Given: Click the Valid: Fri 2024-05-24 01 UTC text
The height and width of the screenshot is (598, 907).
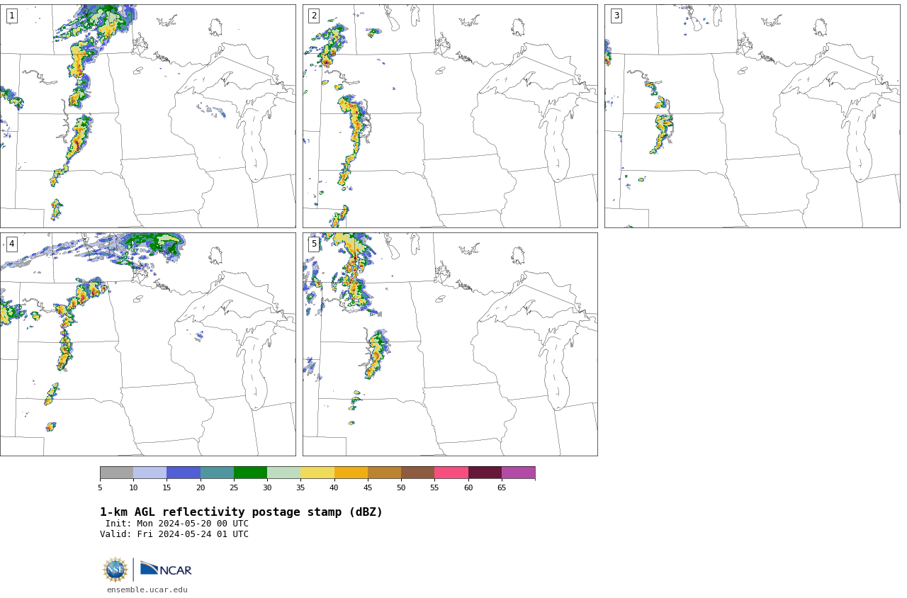Looking at the screenshot, I should pos(174,534).
